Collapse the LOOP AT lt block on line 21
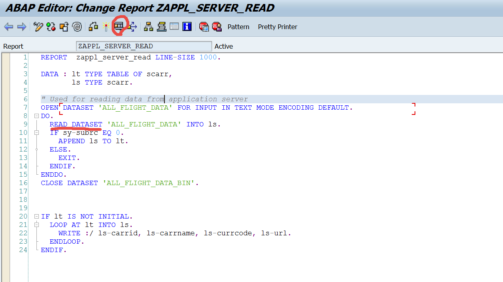503x282 pixels. coord(36,225)
